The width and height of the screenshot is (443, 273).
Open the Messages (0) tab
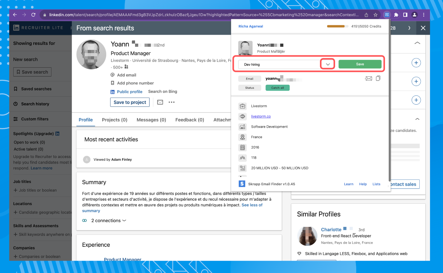[x=151, y=120]
